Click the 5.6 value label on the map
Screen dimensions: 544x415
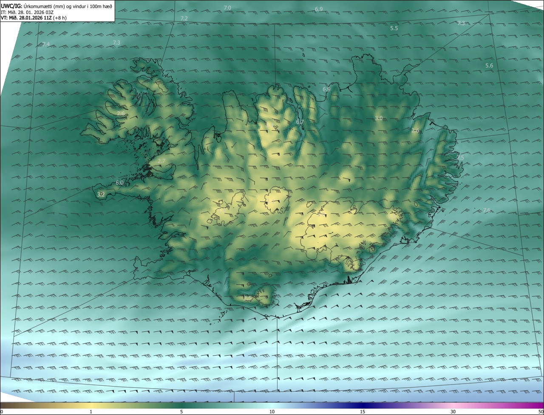[489, 65]
